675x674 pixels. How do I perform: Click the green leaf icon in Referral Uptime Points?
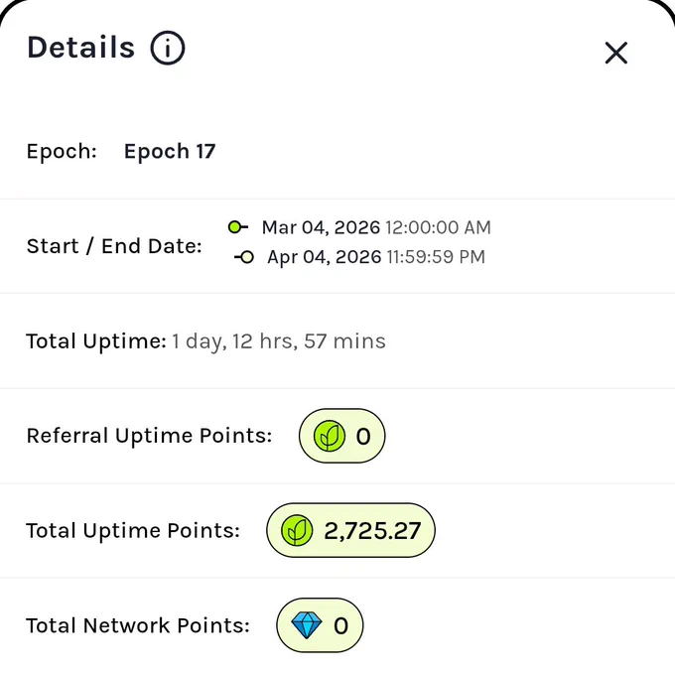coord(330,436)
